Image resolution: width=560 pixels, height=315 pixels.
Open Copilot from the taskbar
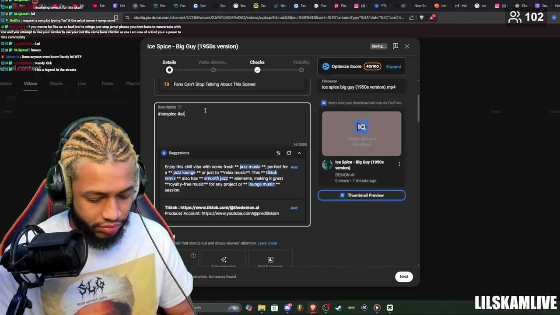point(249,308)
